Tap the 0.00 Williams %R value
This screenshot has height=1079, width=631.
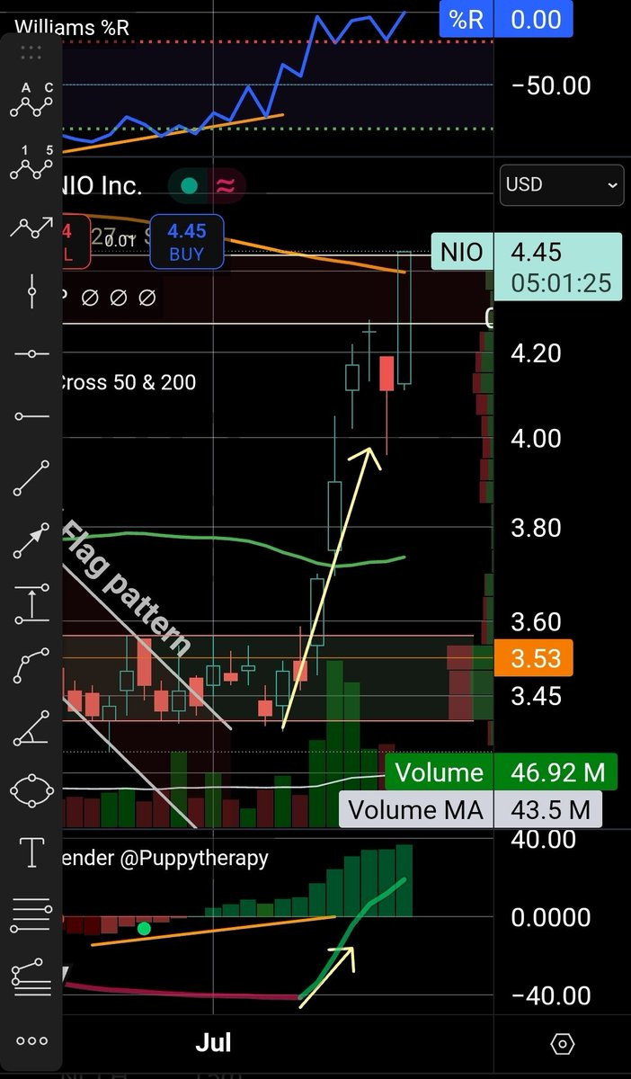pos(536,19)
